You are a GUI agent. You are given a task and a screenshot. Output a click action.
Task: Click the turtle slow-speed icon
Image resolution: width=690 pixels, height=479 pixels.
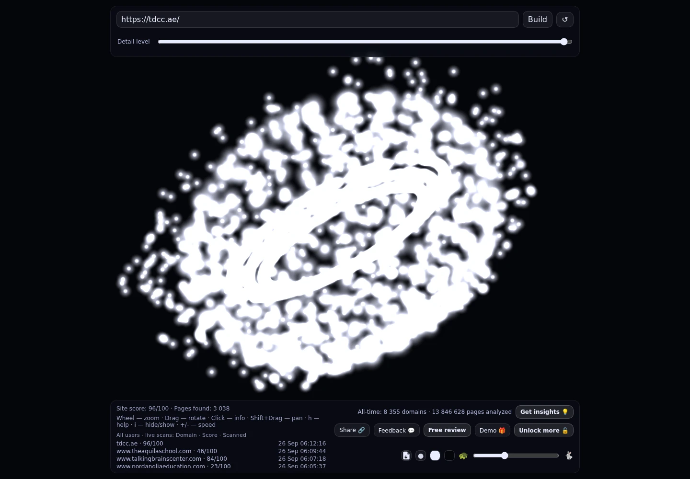(x=463, y=456)
